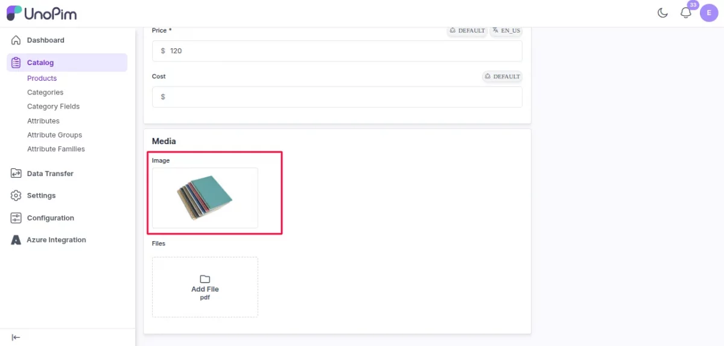Click the Price input field

[337, 51]
